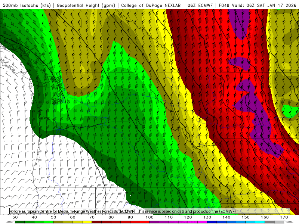Pick the dark gray swatch just above 160 on the color bar

(269, 222)
